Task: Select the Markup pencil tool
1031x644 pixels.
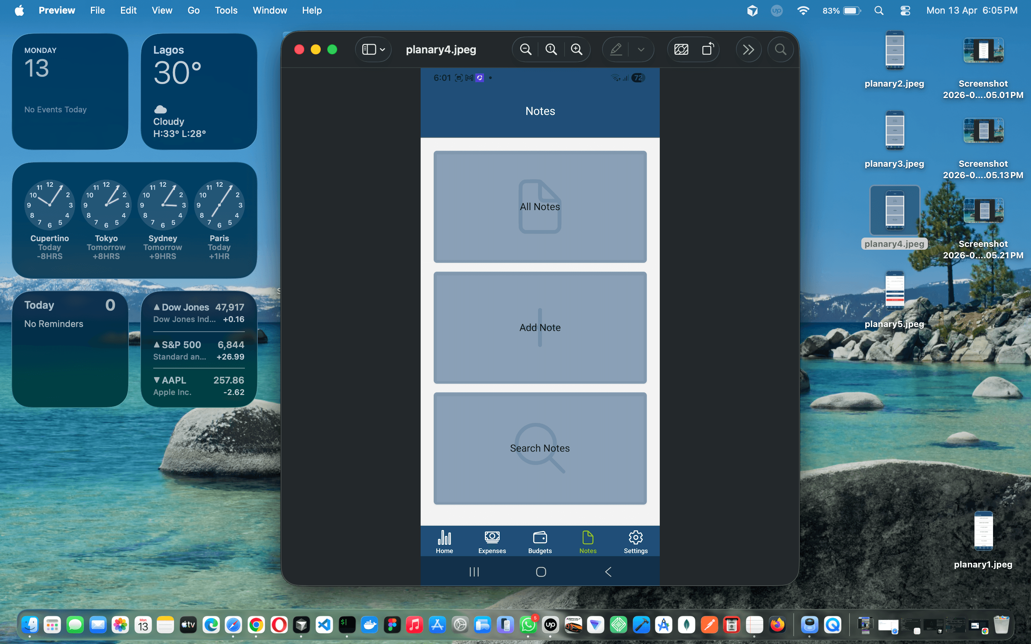Action: [x=616, y=49]
